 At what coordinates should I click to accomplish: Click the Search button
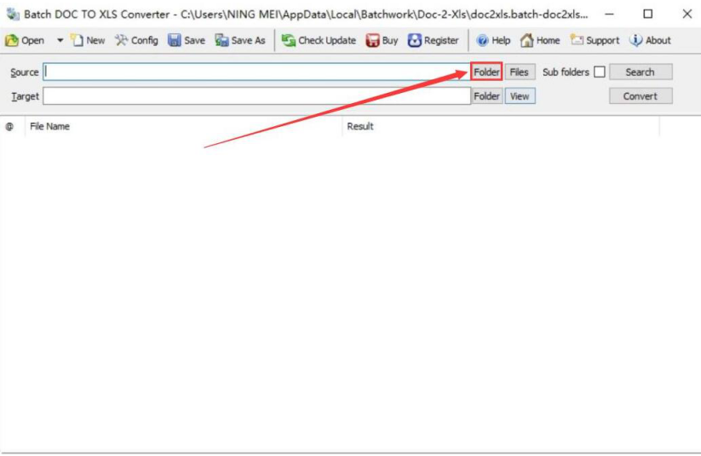[x=641, y=72]
